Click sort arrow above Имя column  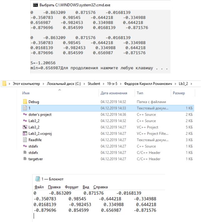point(60,90)
